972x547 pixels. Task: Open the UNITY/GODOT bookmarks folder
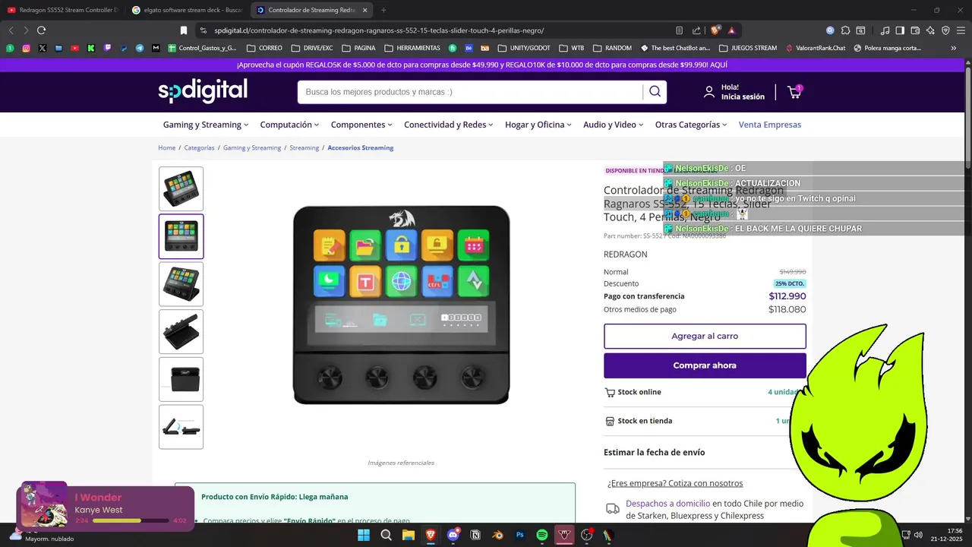(x=524, y=48)
